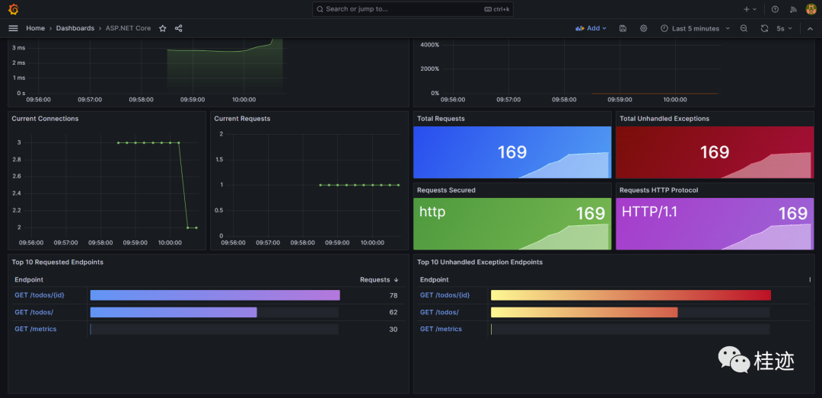Open GET /todos/{id} in Requested Endpoints
The width and height of the screenshot is (822, 398).
click(x=40, y=295)
